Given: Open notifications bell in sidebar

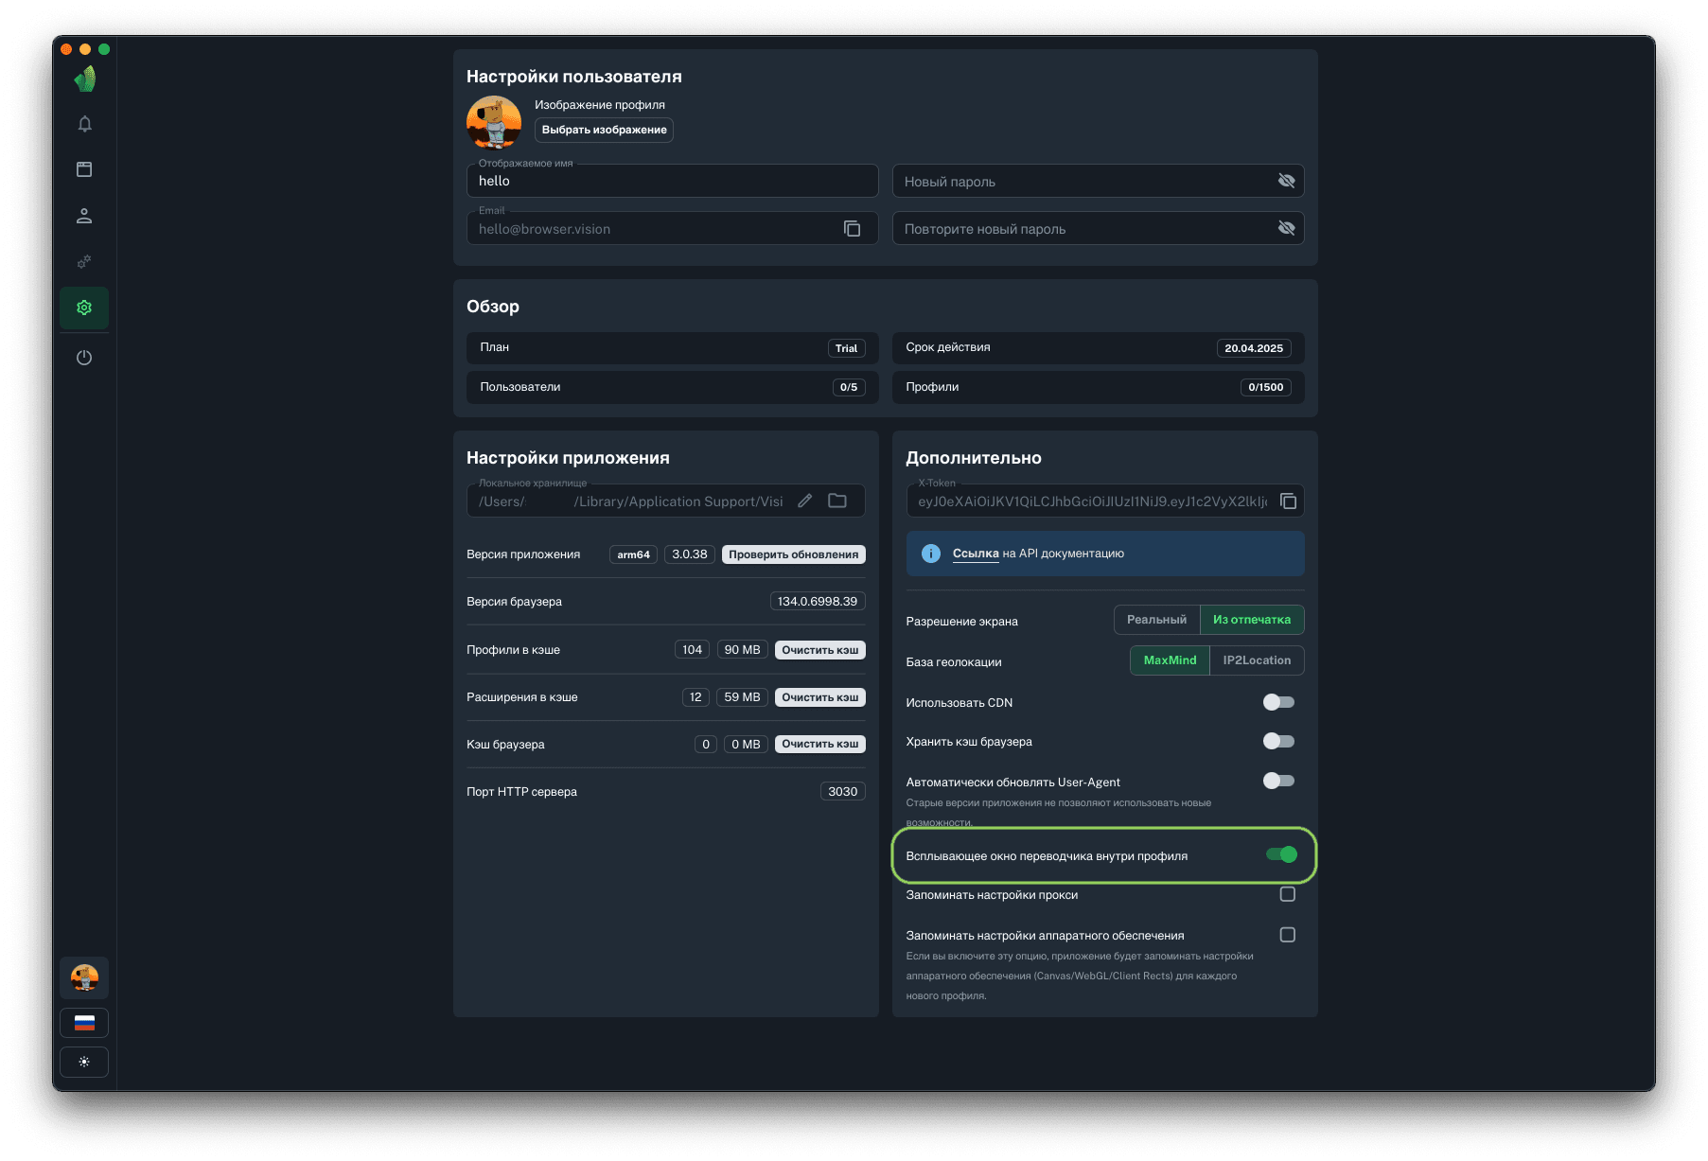Looking at the screenshot, I should [84, 124].
